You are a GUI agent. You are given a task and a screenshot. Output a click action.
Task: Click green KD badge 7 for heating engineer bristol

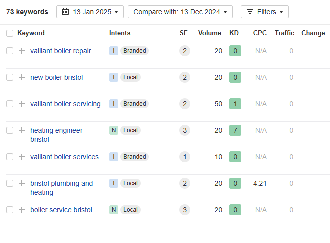(235, 130)
